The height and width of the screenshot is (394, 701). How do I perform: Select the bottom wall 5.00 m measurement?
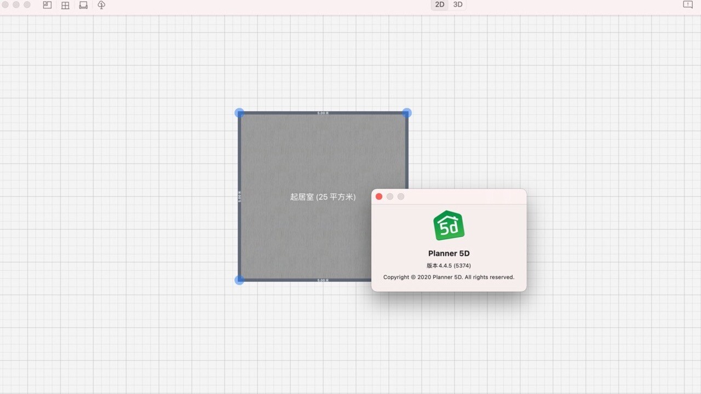pyautogui.click(x=323, y=280)
